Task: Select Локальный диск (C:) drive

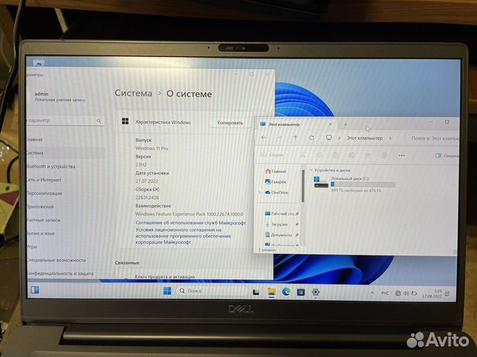Action: click(x=354, y=184)
